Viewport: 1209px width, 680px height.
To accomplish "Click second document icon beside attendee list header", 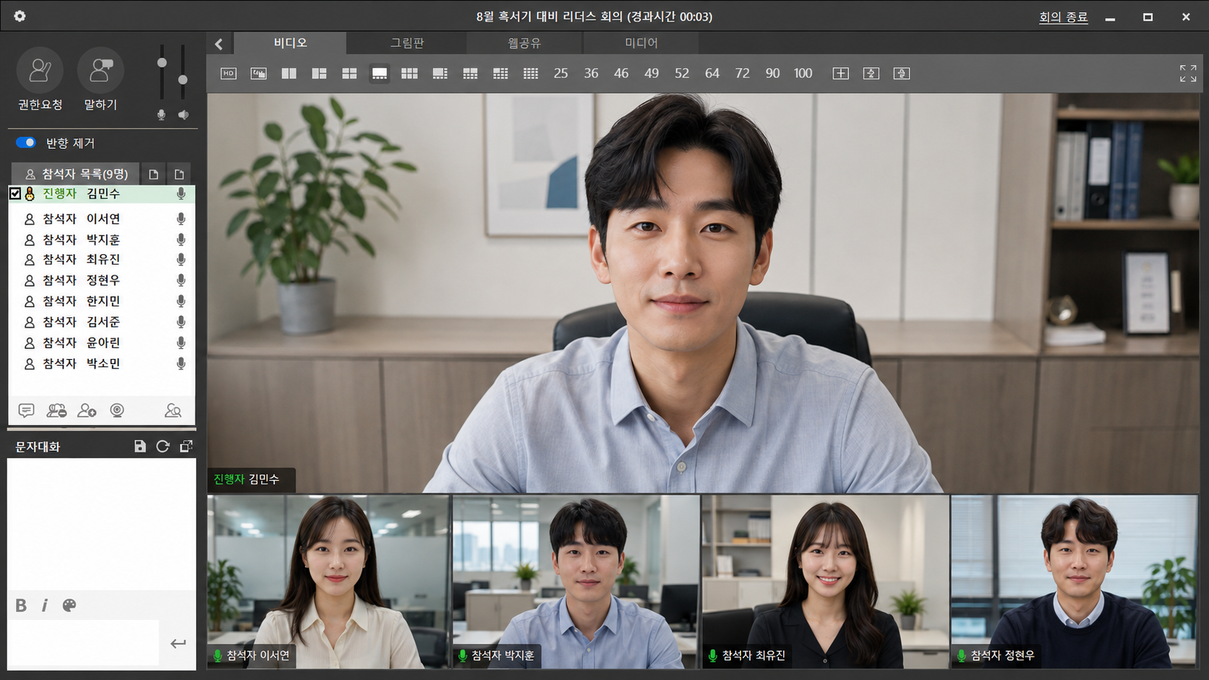I will pos(179,174).
